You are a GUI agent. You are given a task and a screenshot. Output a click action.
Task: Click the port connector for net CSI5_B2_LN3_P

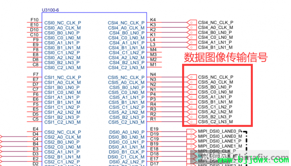(192, 117)
